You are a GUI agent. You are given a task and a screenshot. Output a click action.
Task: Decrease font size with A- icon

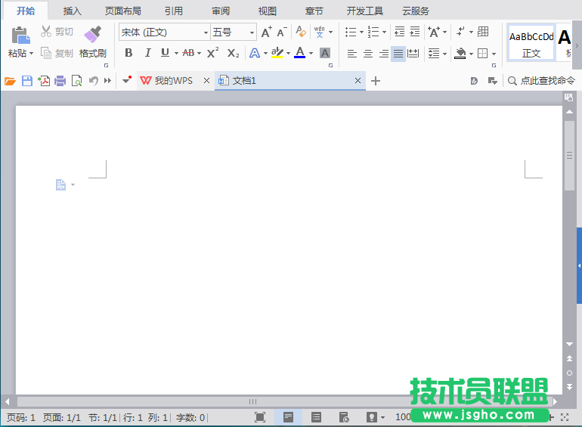click(x=282, y=32)
